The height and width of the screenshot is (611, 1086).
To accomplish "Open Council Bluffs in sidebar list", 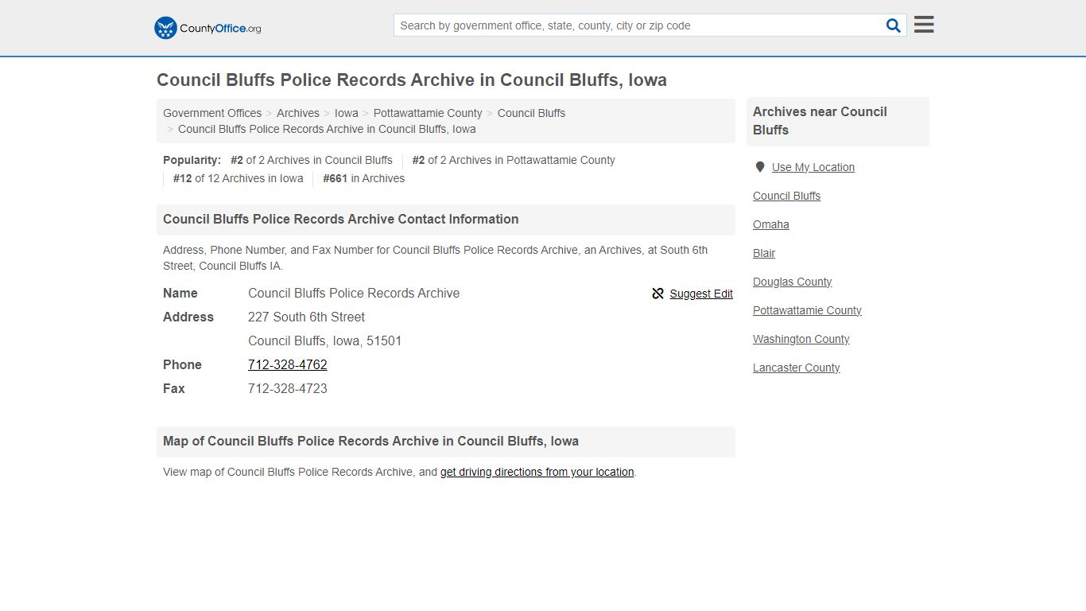I will [x=786, y=196].
